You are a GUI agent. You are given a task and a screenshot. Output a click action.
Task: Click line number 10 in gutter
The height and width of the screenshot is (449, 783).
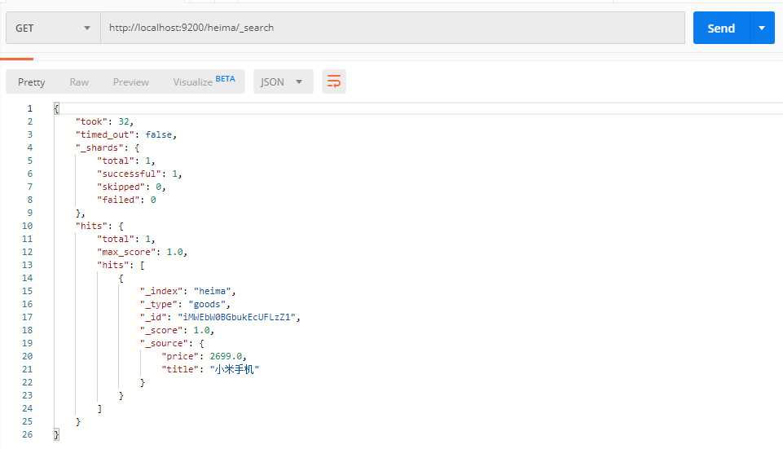27,226
